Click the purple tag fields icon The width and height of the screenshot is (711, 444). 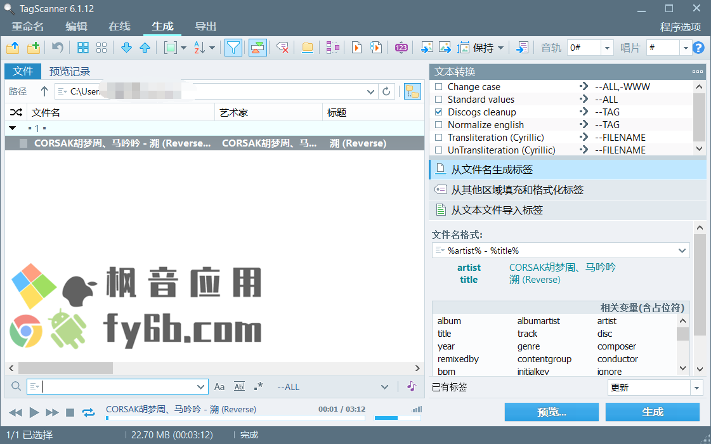coord(332,47)
